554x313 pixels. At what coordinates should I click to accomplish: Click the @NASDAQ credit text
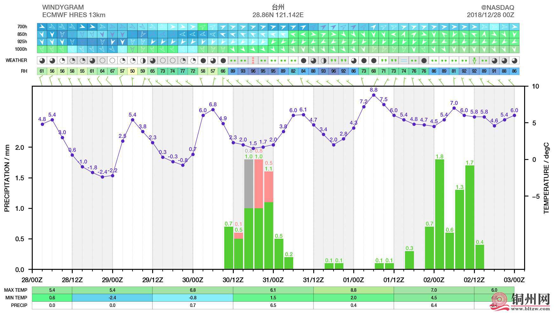click(x=497, y=7)
